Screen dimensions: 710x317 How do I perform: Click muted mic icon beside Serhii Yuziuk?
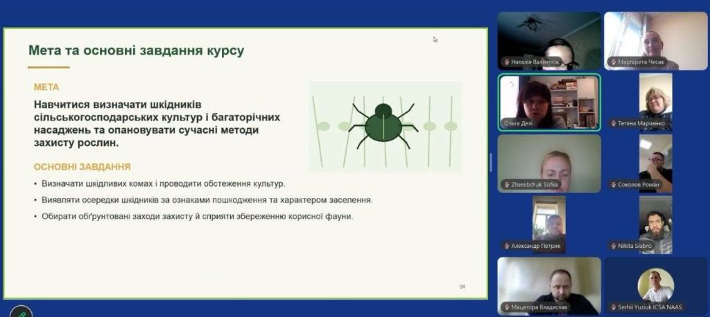613,307
